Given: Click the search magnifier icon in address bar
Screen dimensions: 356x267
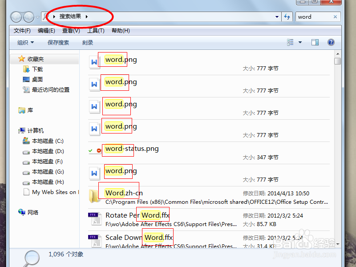Looking at the screenshot, I should point(46,16).
